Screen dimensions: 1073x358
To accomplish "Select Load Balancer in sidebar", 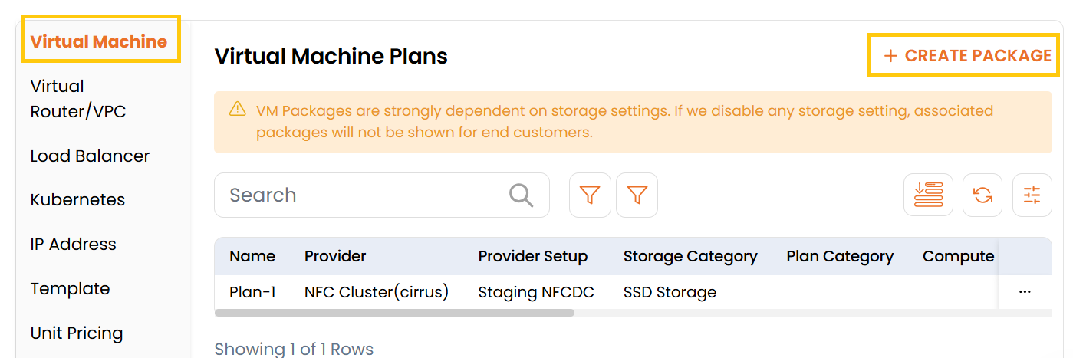I will [90, 156].
